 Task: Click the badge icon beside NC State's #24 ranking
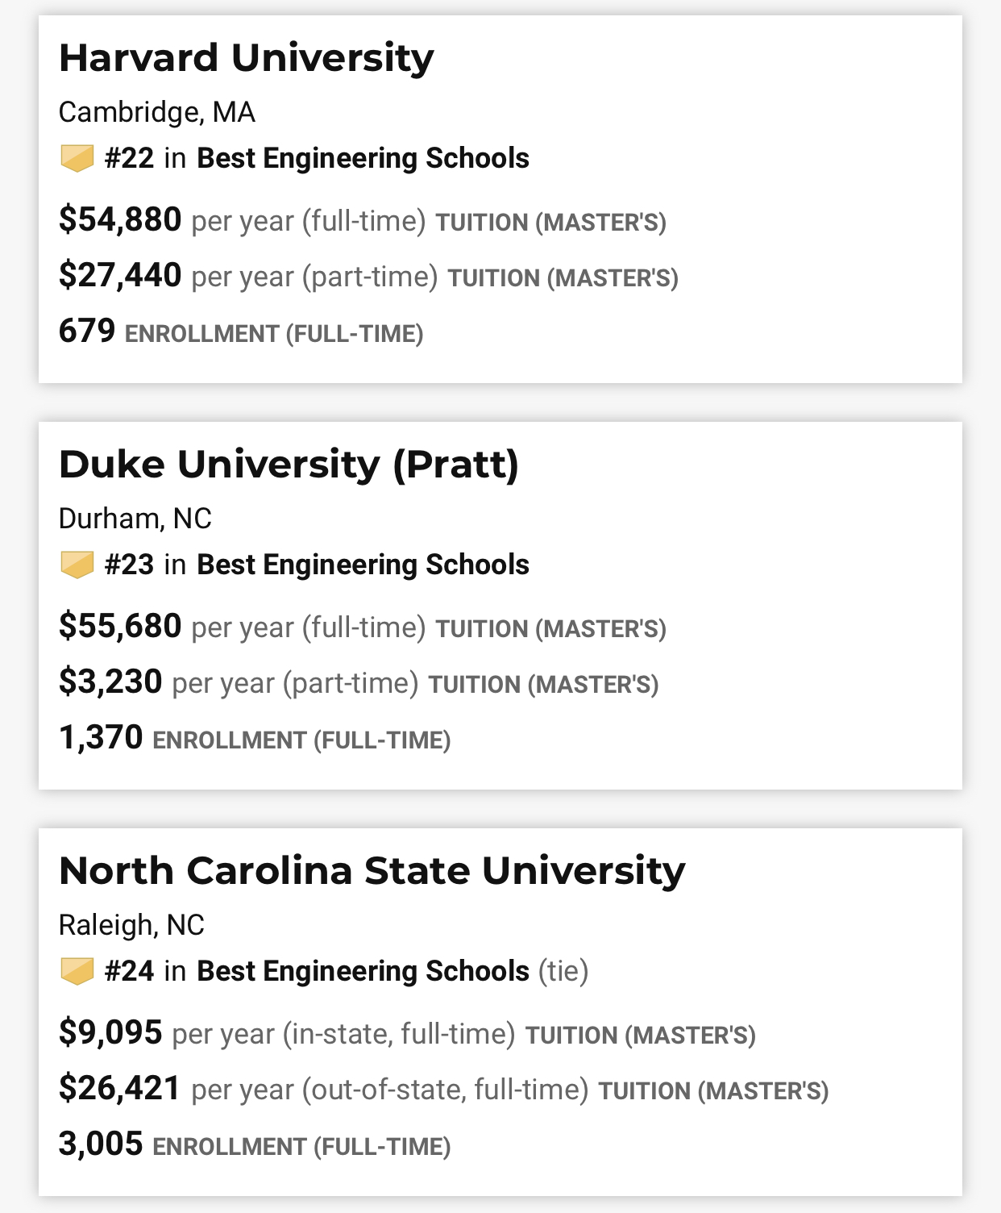pyautogui.click(x=77, y=971)
